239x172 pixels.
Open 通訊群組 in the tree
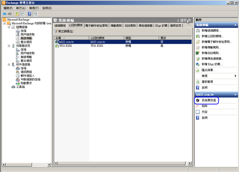[26, 72]
